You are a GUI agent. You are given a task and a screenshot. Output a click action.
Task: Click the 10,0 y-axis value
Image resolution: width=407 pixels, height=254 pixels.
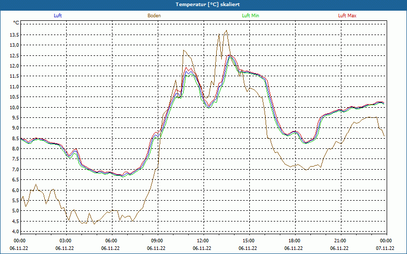coord(15,107)
